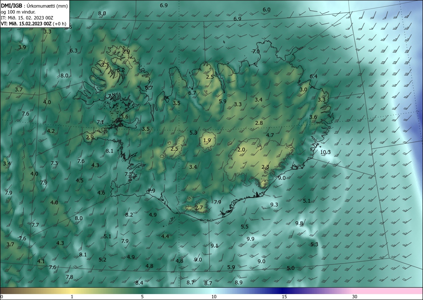
Task: Click the 5.5 value south of Iceland
Action: pyautogui.click(x=244, y=227)
